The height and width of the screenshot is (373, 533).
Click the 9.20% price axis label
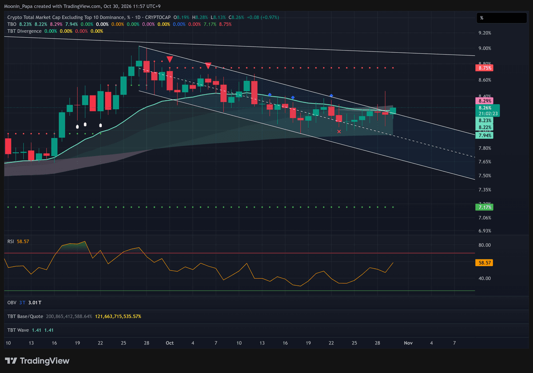pyautogui.click(x=485, y=33)
